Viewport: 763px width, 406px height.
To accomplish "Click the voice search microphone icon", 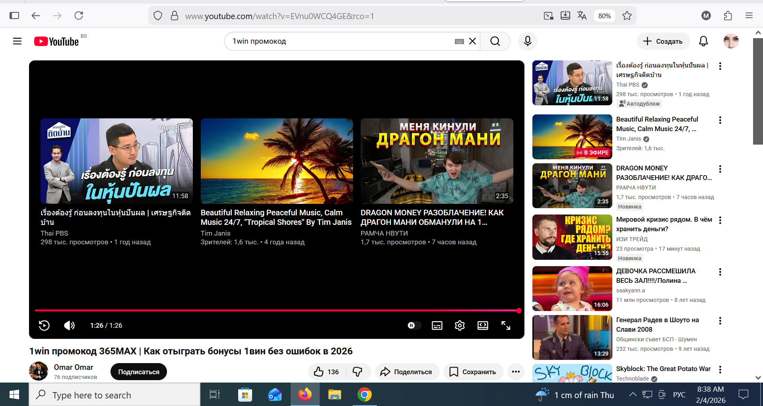I will tap(528, 41).
